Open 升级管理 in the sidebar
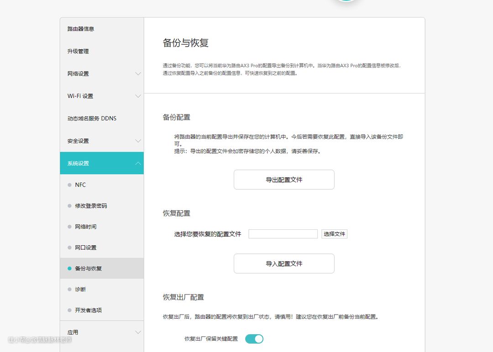 pos(78,52)
